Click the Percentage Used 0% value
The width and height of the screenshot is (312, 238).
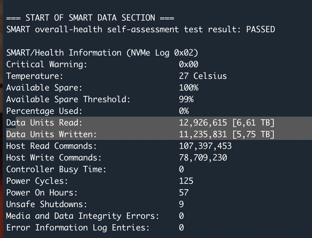click(x=184, y=111)
